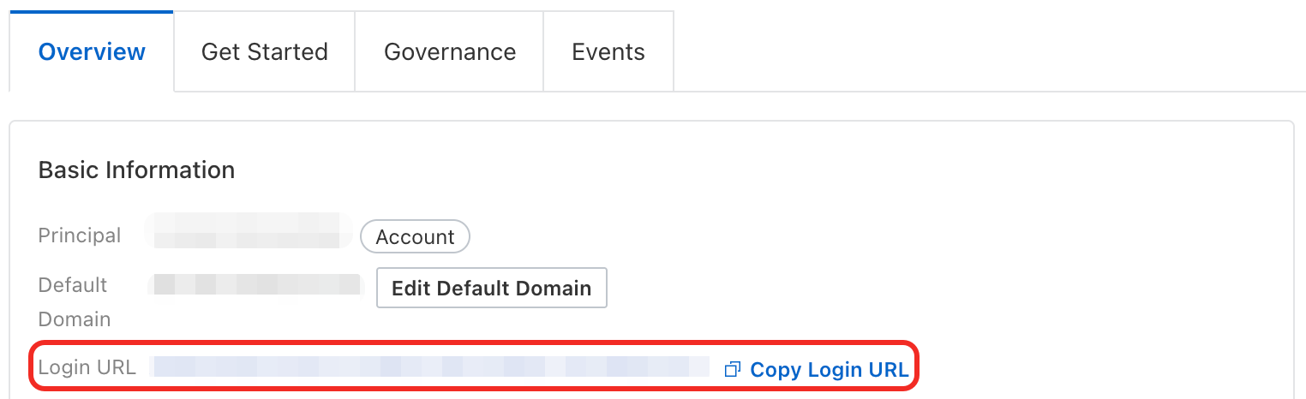
Task: Click the word Default in the field label
Action: [x=73, y=285]
